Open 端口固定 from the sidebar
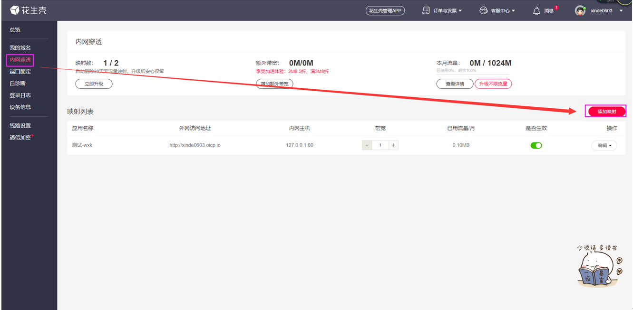 pyautogui.click(x=20, y=72)
